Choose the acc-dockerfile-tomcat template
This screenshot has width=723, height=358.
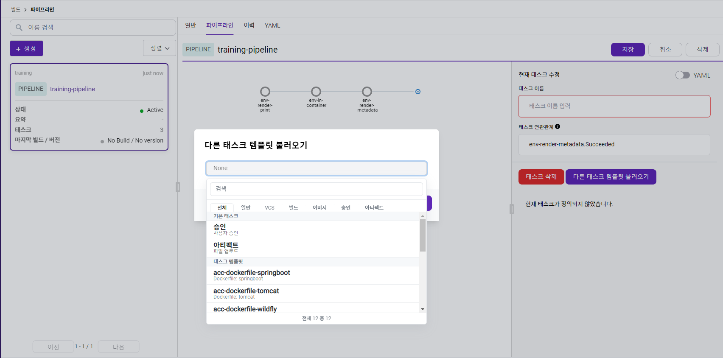pyautogui.click(x=313, y=294)
